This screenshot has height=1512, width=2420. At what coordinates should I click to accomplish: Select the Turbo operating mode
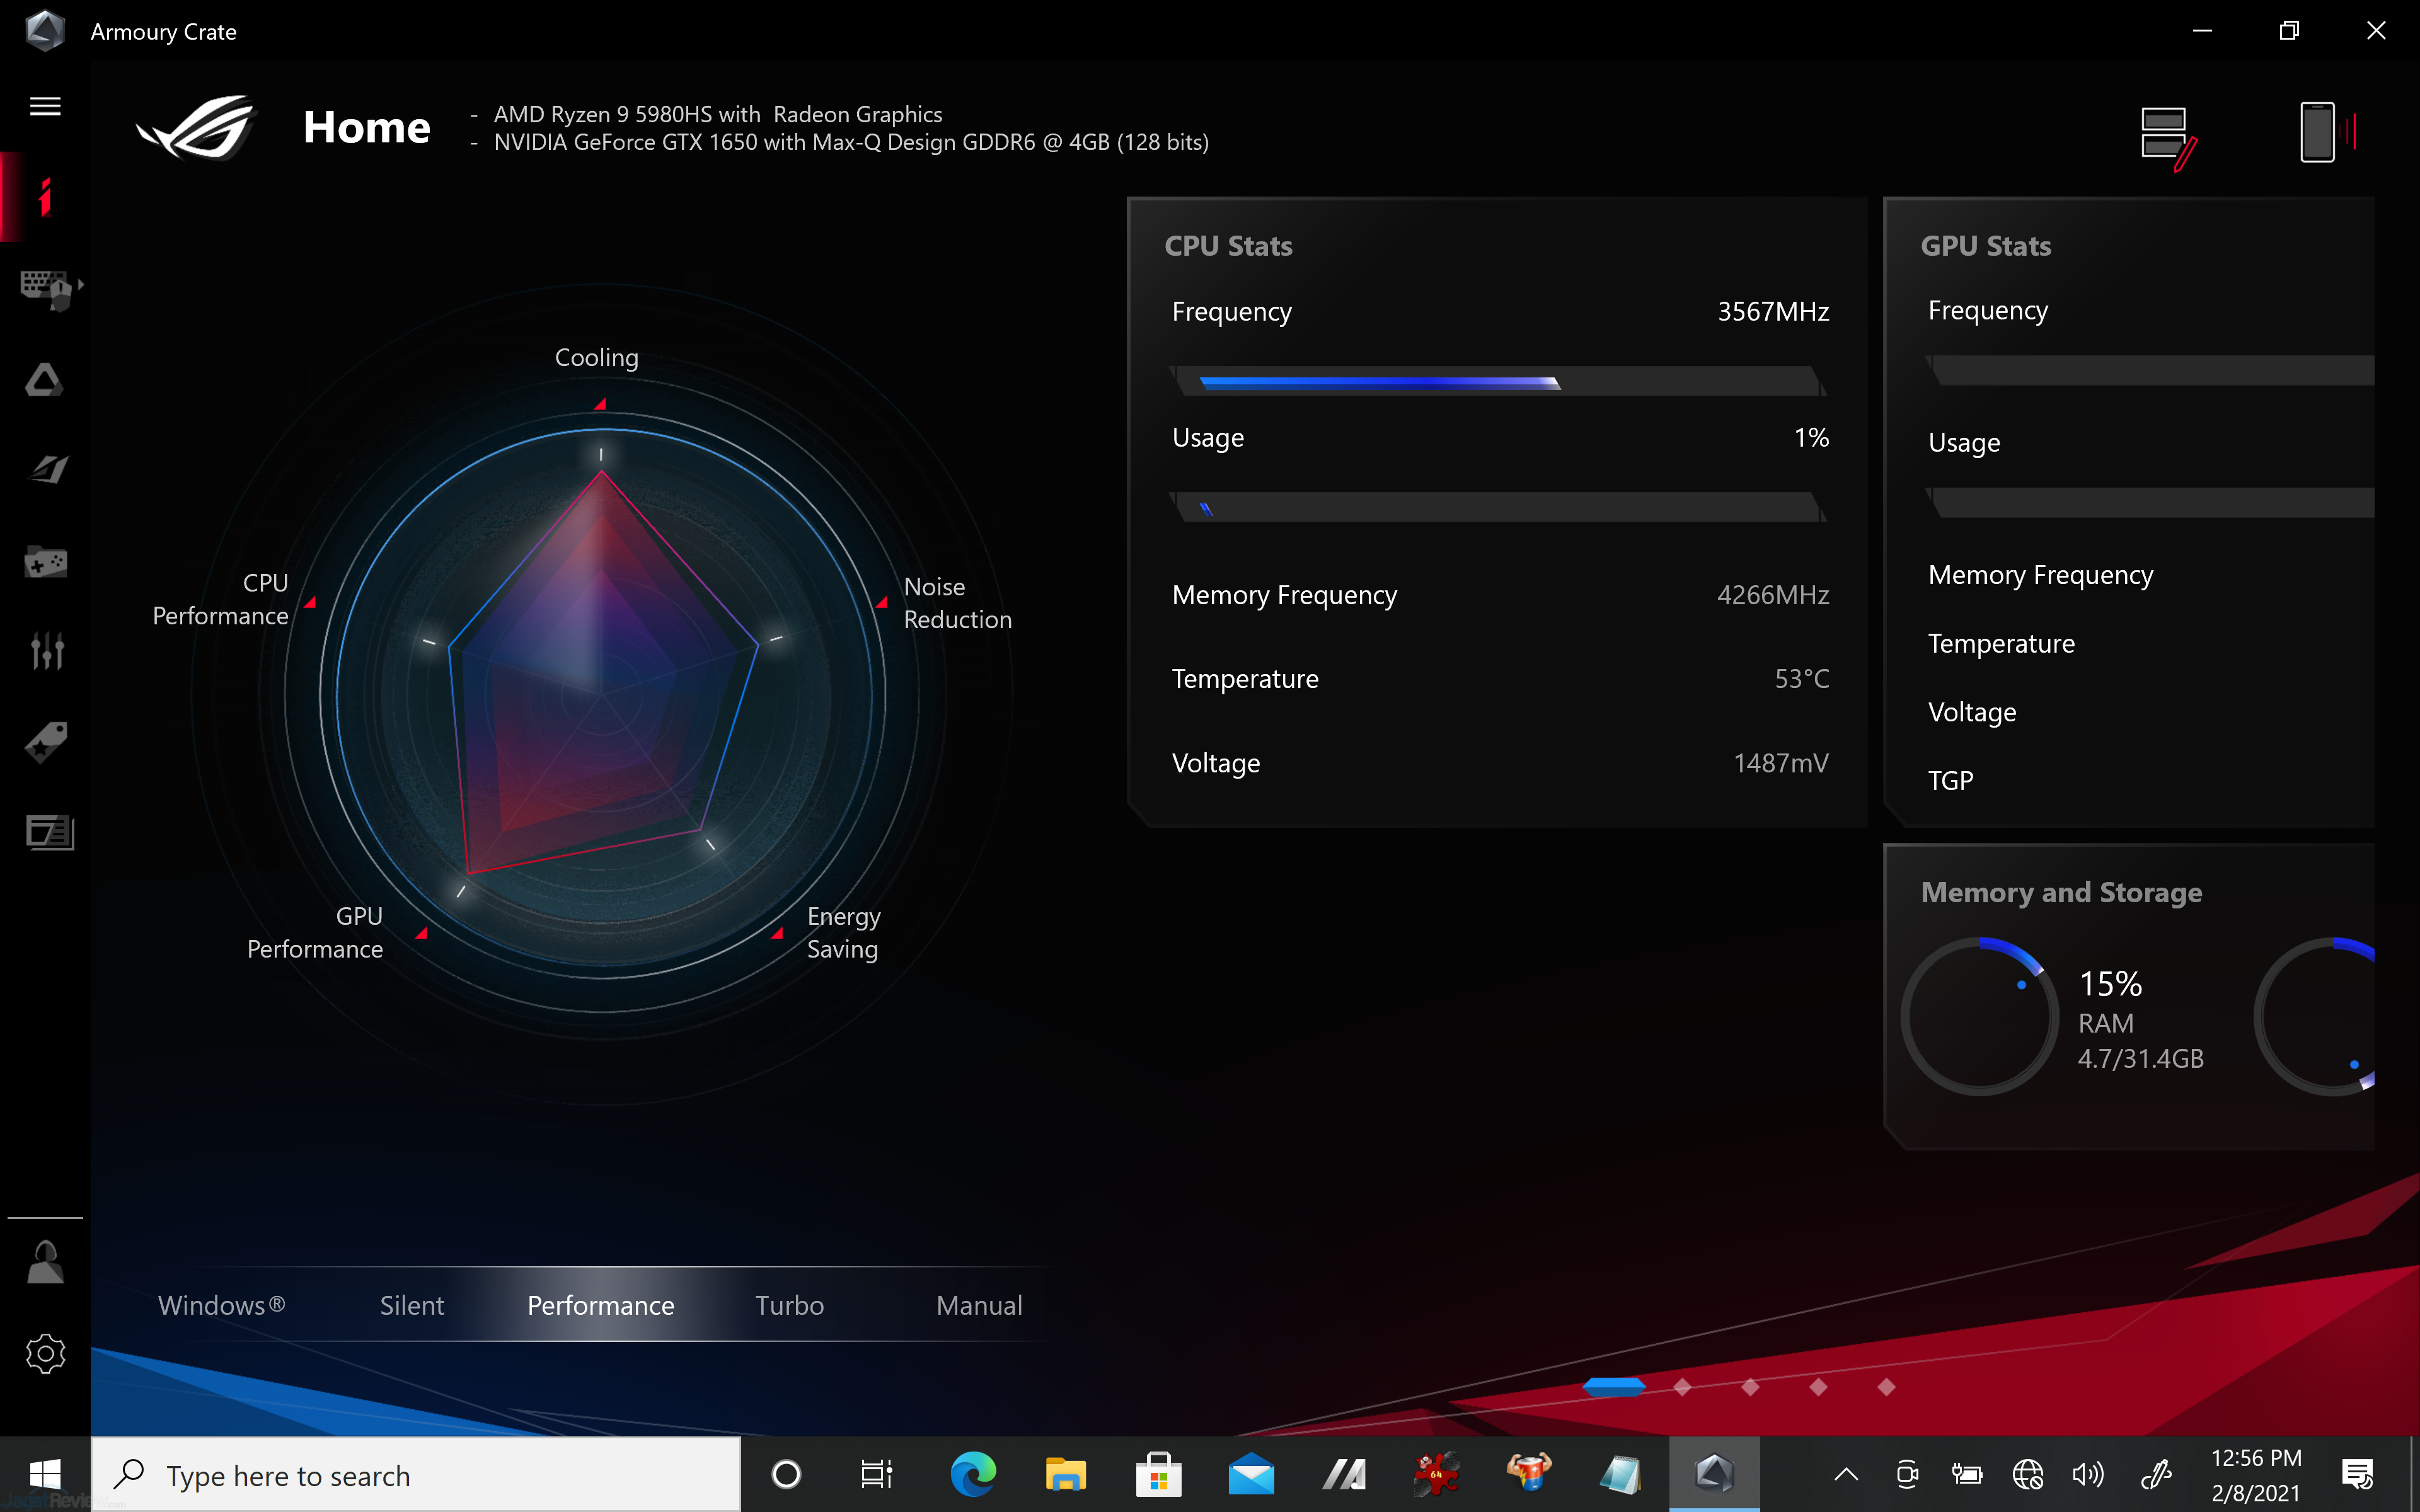click(789, 1305)
